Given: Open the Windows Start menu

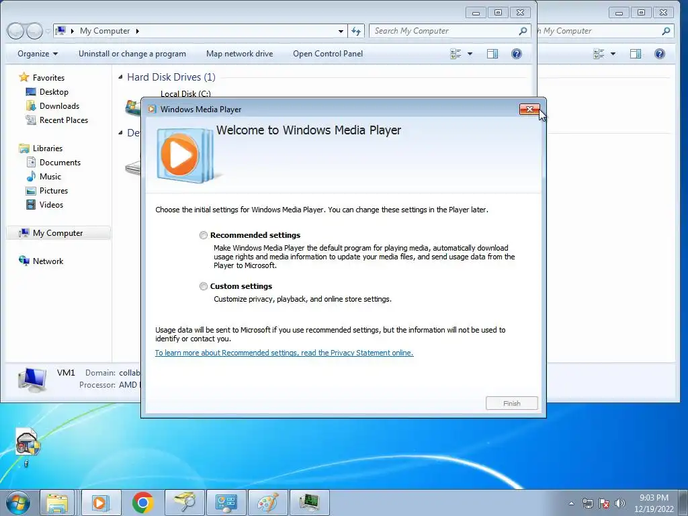Looking at the screenshot, I should (18, 503).
